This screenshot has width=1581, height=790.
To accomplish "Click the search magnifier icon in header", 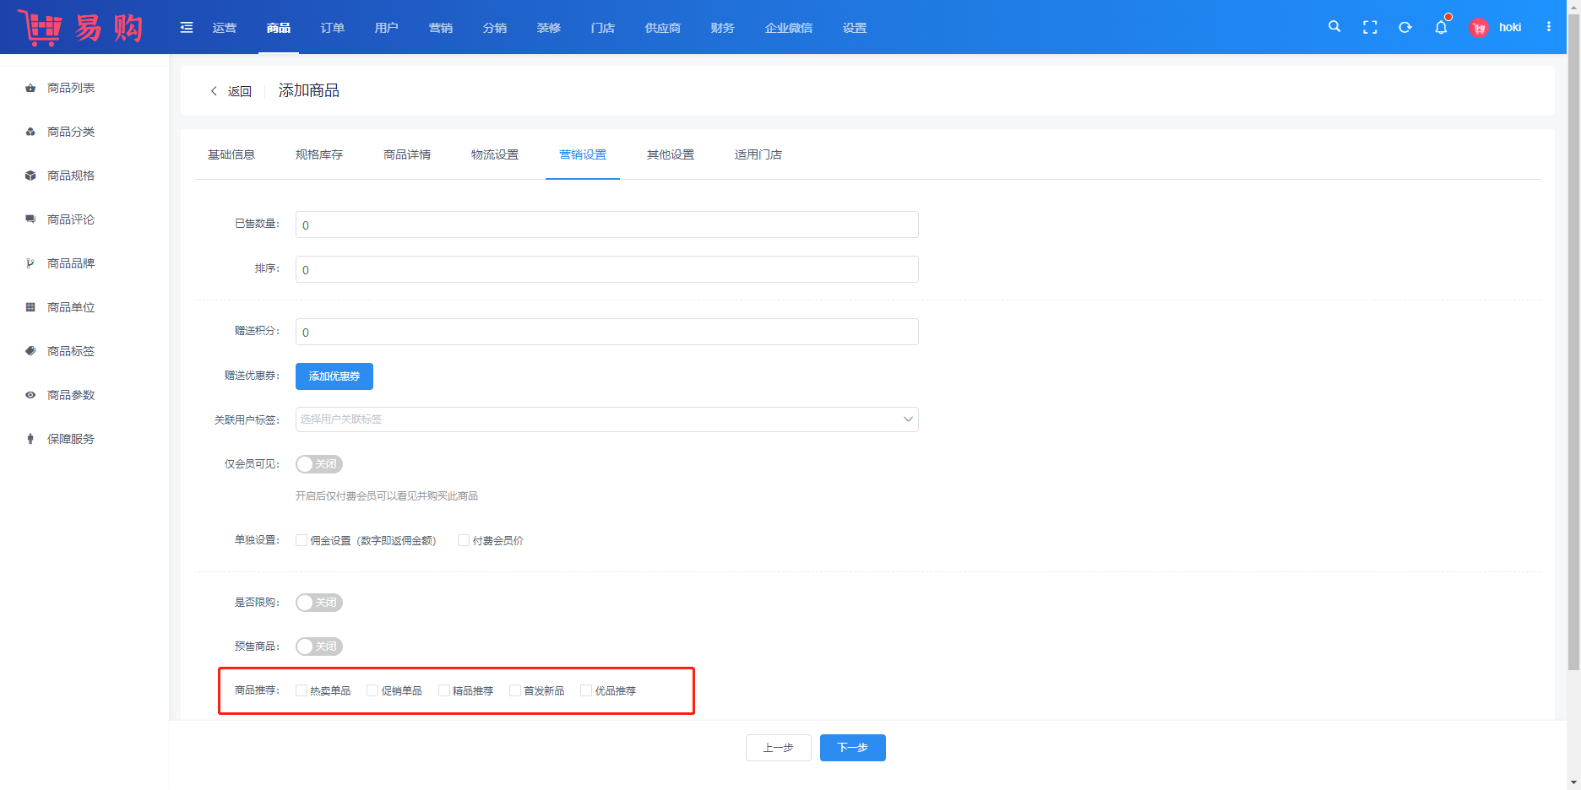I will 1334,27.
